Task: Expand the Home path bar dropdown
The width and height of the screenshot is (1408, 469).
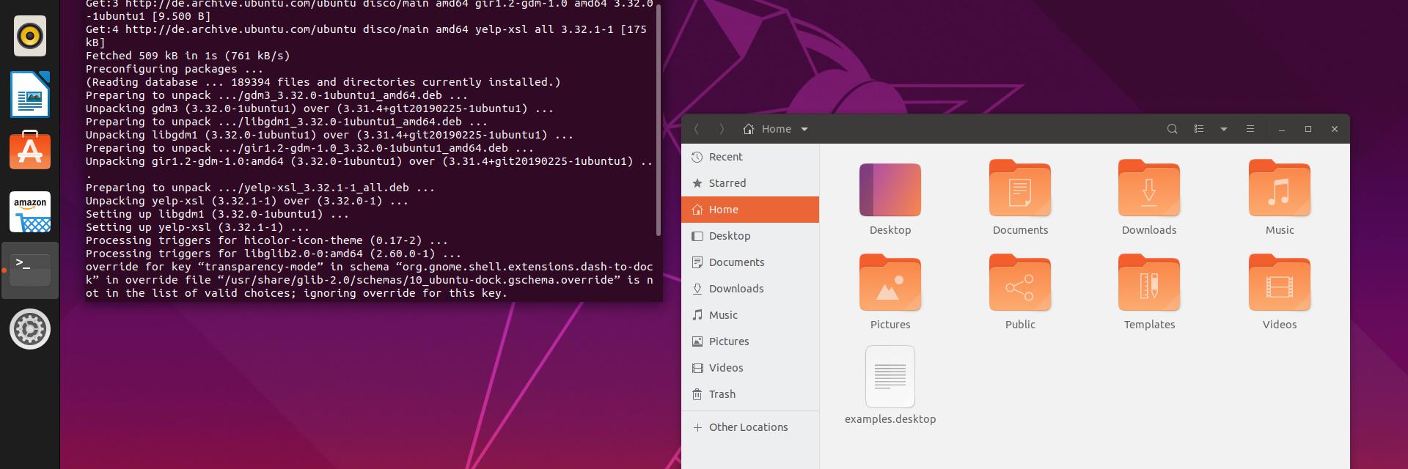Action: pyautogui.click(x=804, y=129)
